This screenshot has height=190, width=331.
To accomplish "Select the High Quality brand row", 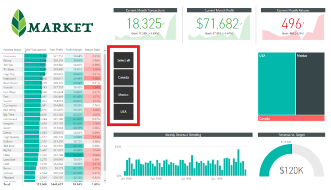I will point(52,137).
